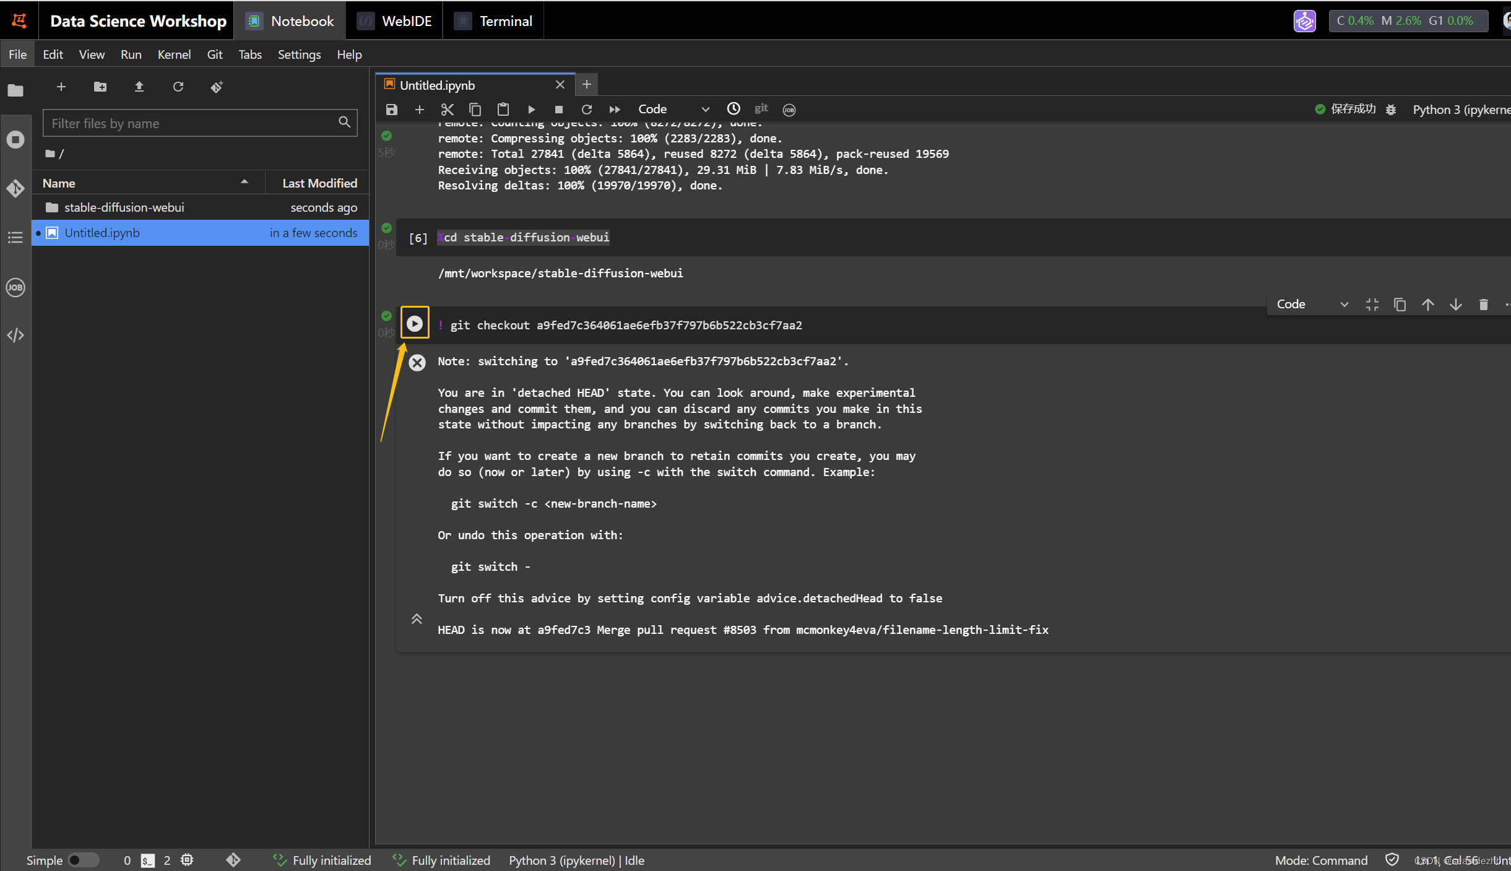
Task: Close the Untitled.ipynb tab
Action: pos(560,85)
